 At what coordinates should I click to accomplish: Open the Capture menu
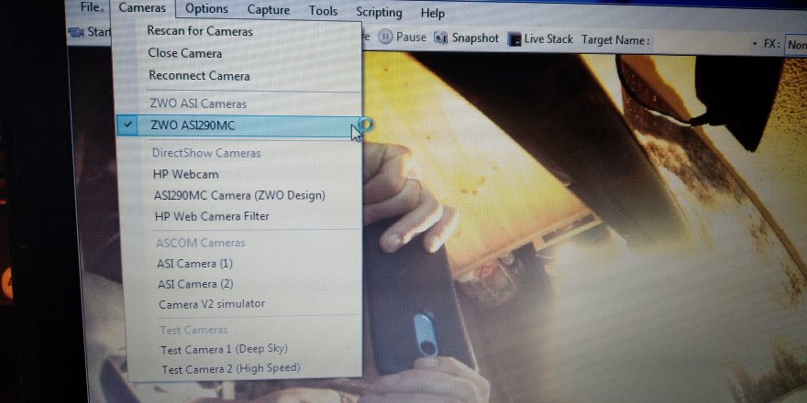(x=268, y=10)
